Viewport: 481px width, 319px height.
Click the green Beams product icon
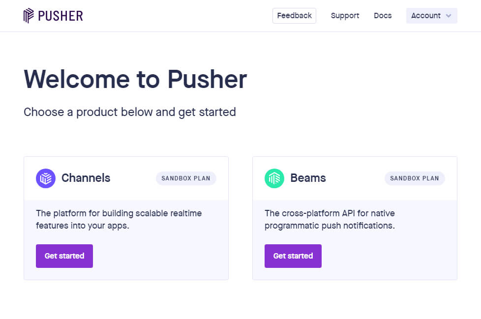coord(274,178)
